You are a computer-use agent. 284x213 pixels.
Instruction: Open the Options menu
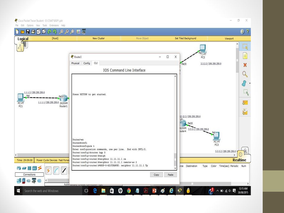30,25
